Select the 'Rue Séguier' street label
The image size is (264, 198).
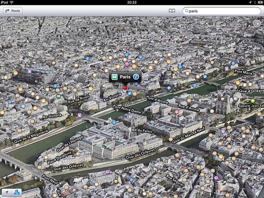[x=175, y=181]
